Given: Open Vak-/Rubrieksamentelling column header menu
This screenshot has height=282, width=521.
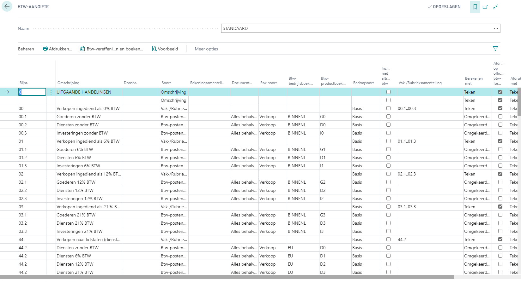Looking at the screenshot, I should click(420, 83).
